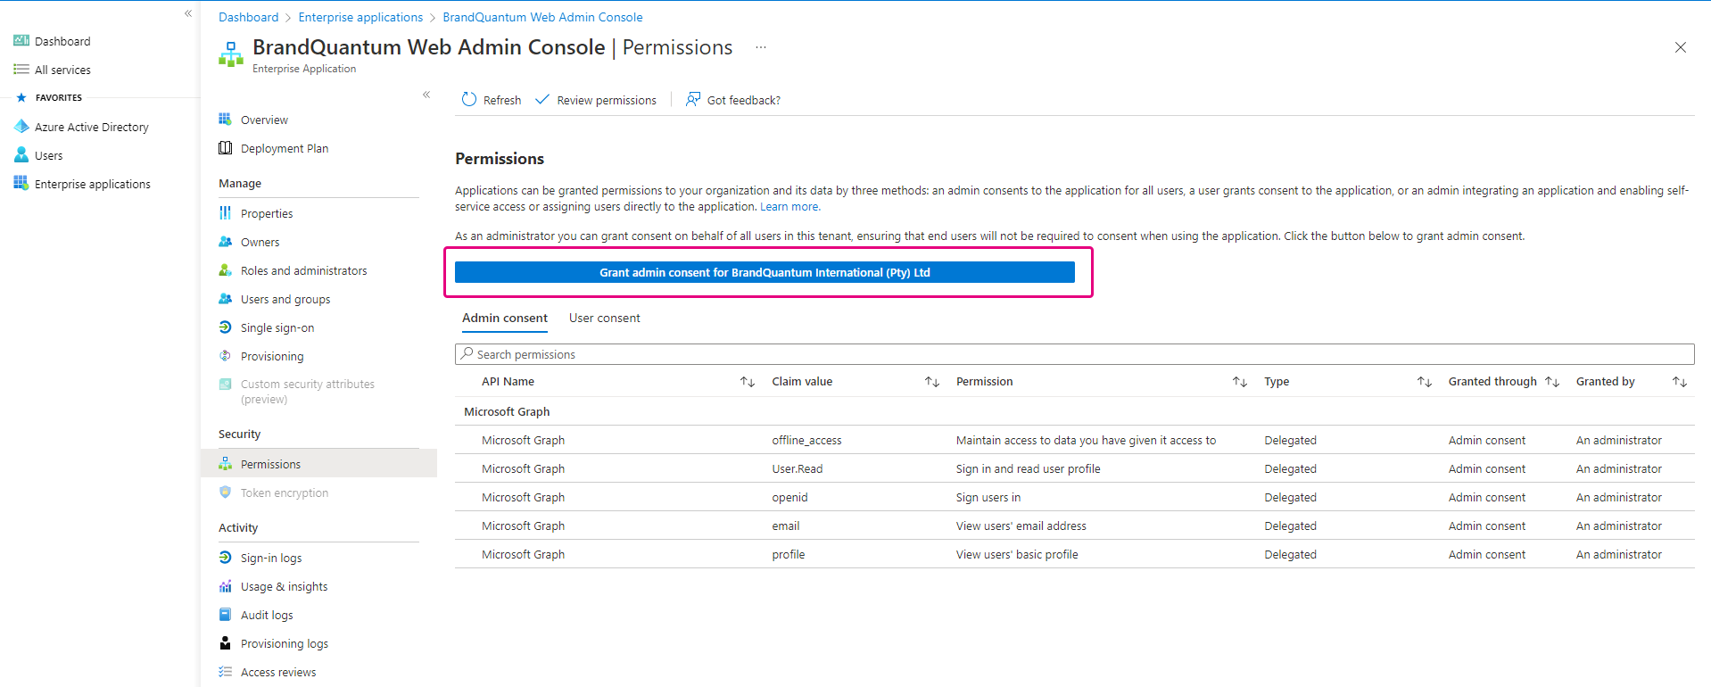1711x687 pixels.
Task: Click the Deployment Plan book icon
Action: [x=225, y=148]
